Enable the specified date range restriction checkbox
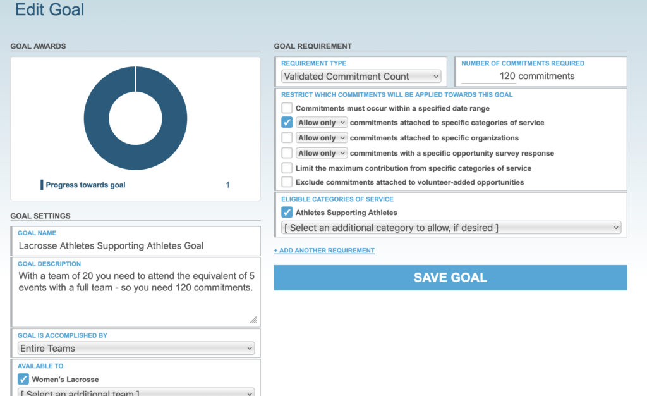Screen dimensions: 647x396 (287, 108)
